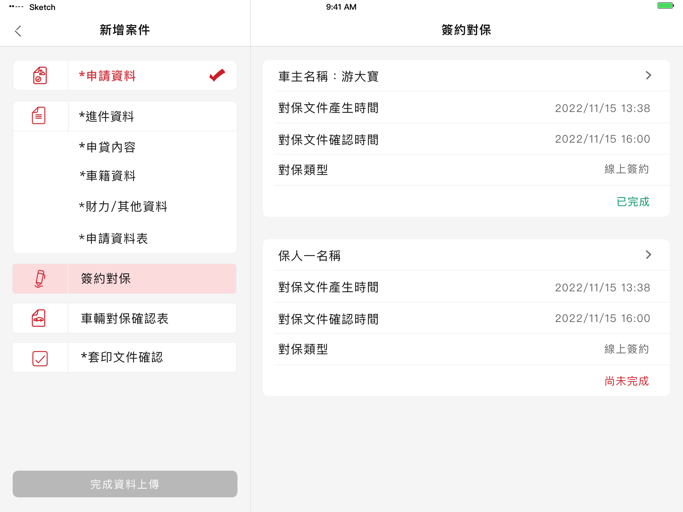
Task: Click 對保類型 label in 車主 card
Action: [303, 170]
